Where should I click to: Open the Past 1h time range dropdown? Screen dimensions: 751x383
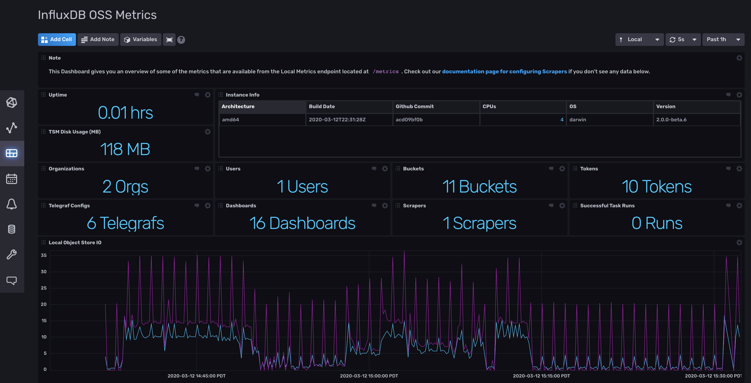723,40
